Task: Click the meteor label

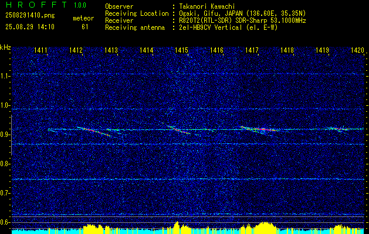Action: pyautogui.click(x=83, y=18)
